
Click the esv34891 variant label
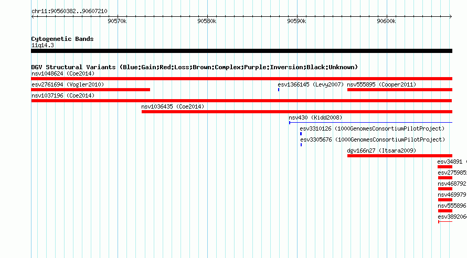450,162
